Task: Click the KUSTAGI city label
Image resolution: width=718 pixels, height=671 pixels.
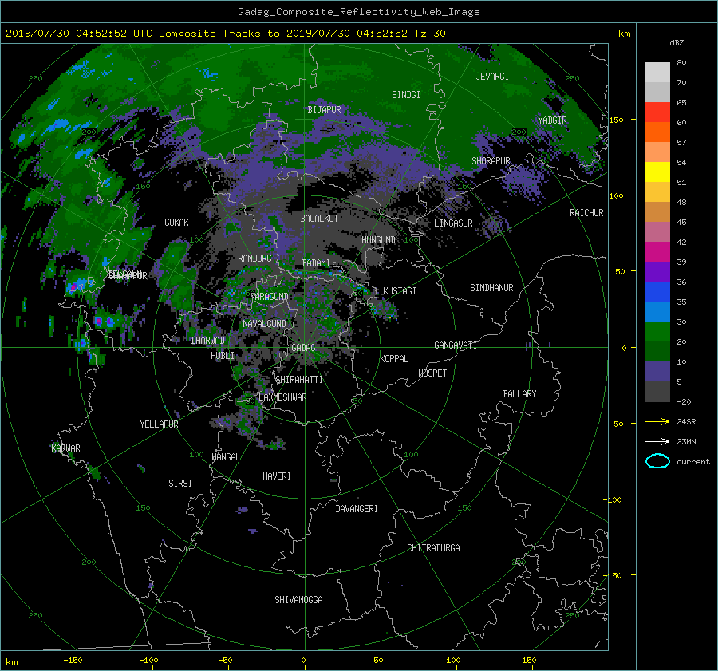Action: click(400, 291)
